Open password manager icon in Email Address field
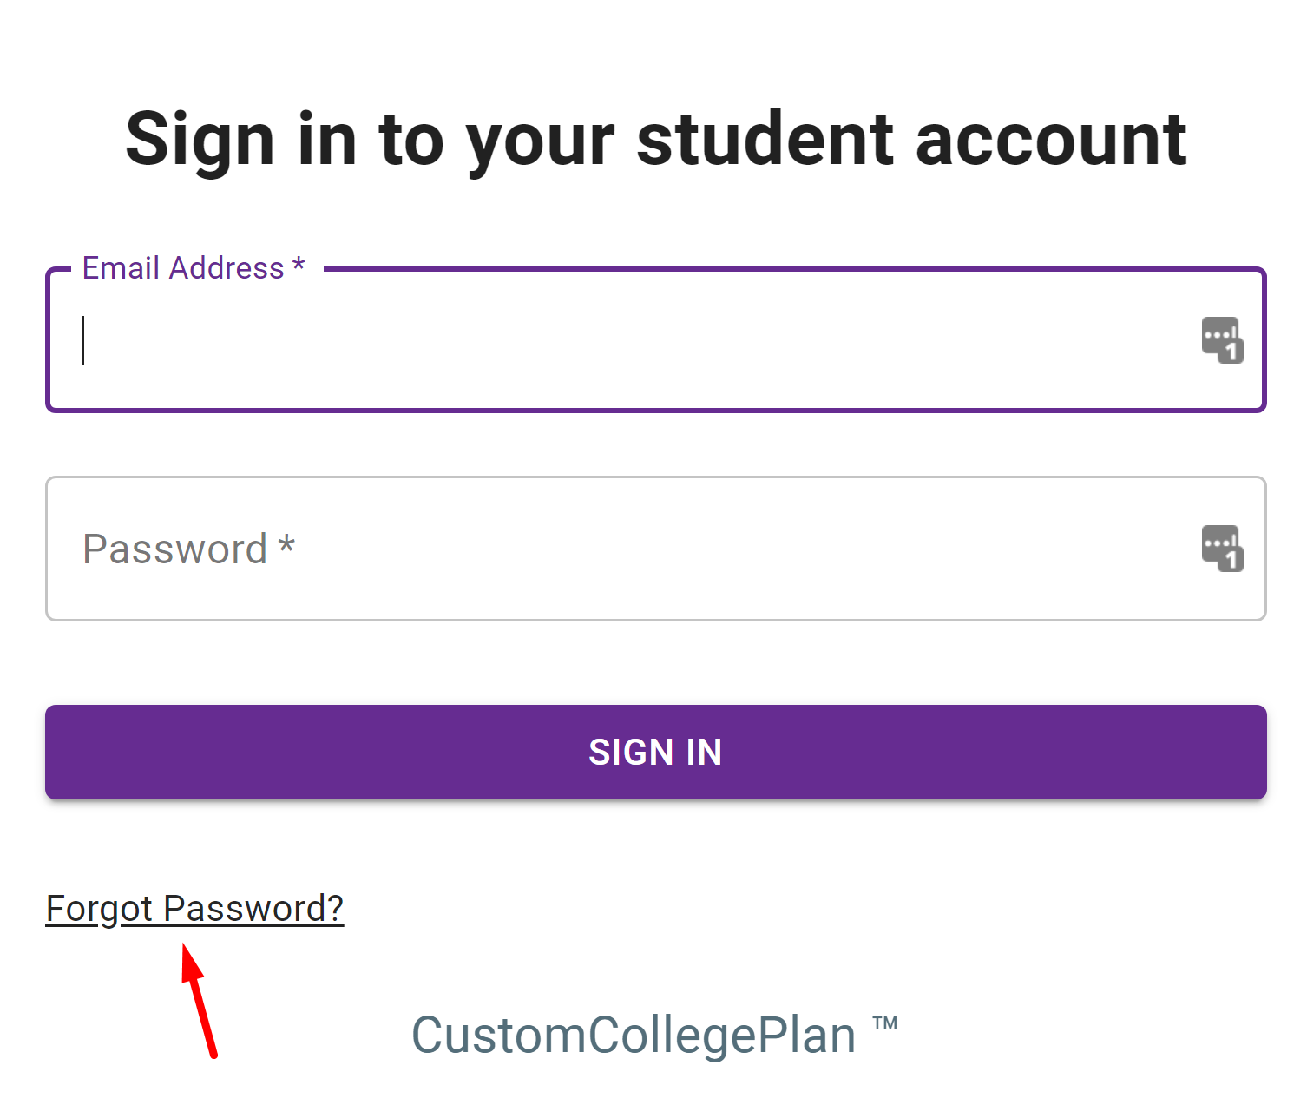This screenshot has width=1307, height=1118. (x=1222, y=340)
